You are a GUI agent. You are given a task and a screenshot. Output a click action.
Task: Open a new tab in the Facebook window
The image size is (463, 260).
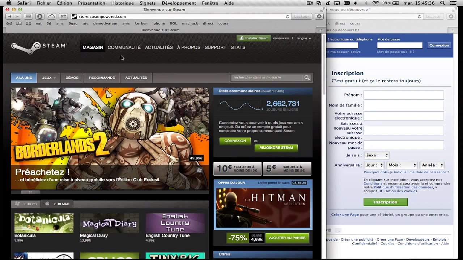[x=453, y=30]
